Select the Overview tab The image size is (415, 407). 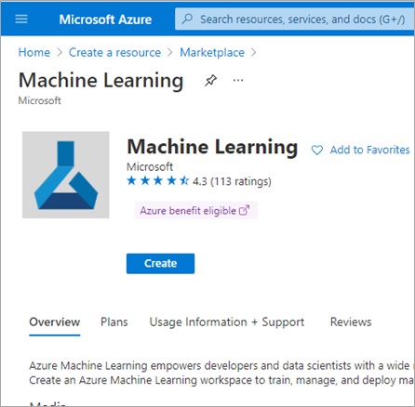(x=55, y=322)
